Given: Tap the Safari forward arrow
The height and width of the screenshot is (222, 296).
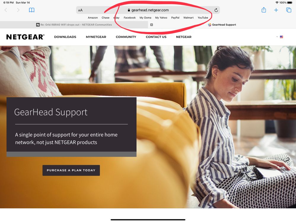Looking at the screenshot, I should pyautogui.click(x=18, y=10).
